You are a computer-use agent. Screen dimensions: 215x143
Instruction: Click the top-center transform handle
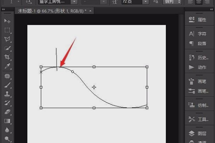[x=94, y=67]
